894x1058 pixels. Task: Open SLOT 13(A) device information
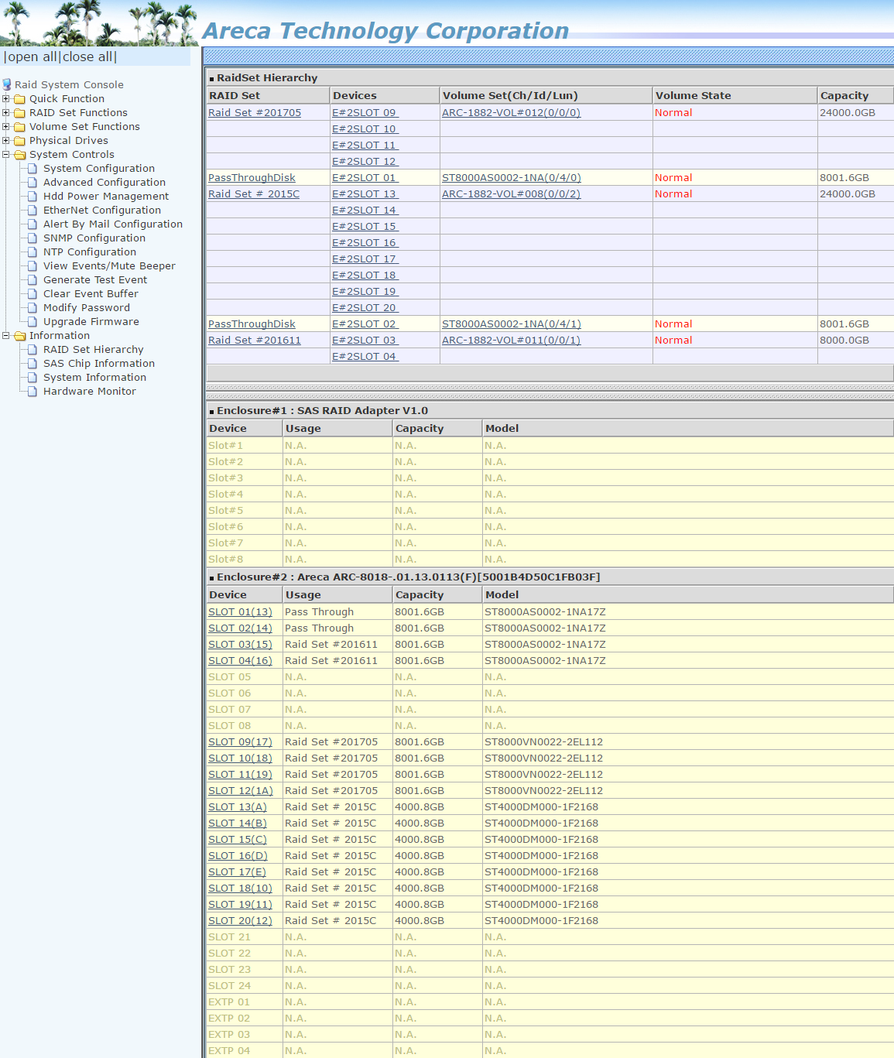[237, 807]
